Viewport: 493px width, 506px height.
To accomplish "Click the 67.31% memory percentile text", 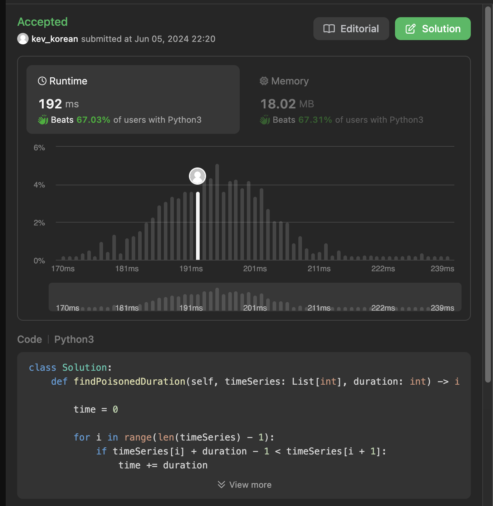I will [x=315, y=120].
